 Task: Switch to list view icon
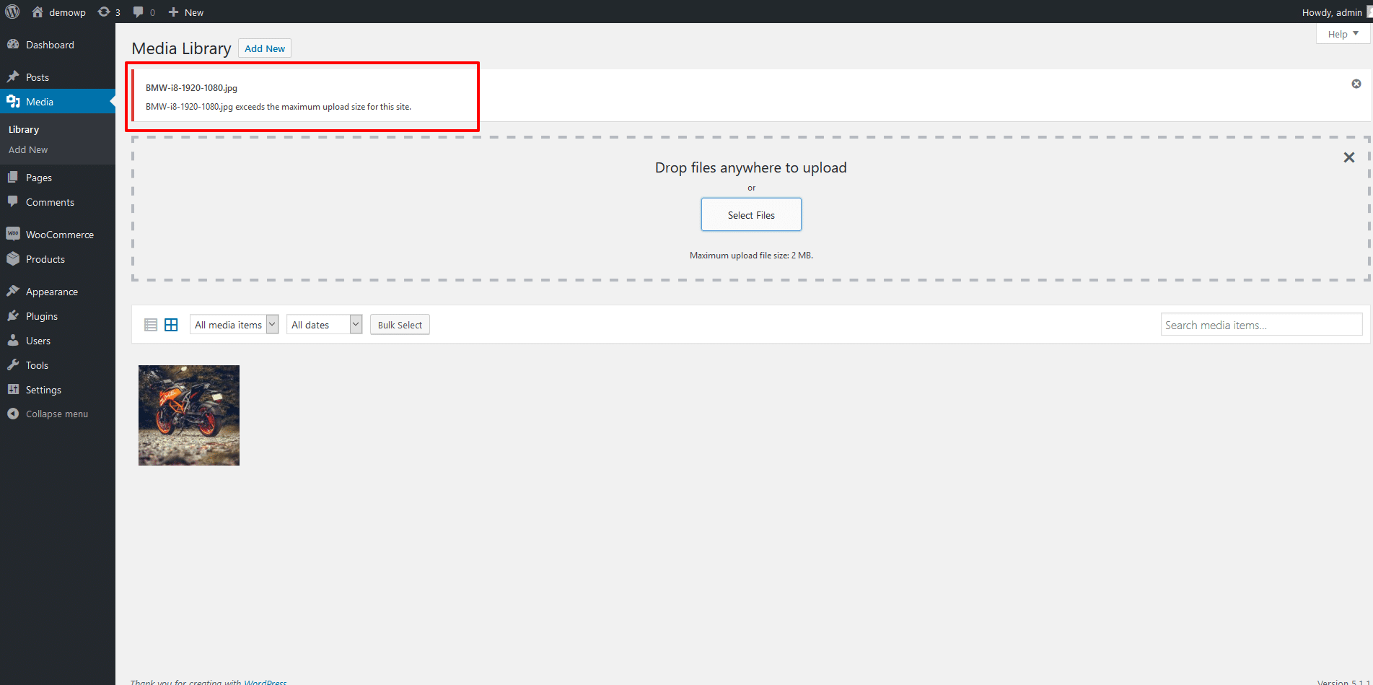(151, 325)
